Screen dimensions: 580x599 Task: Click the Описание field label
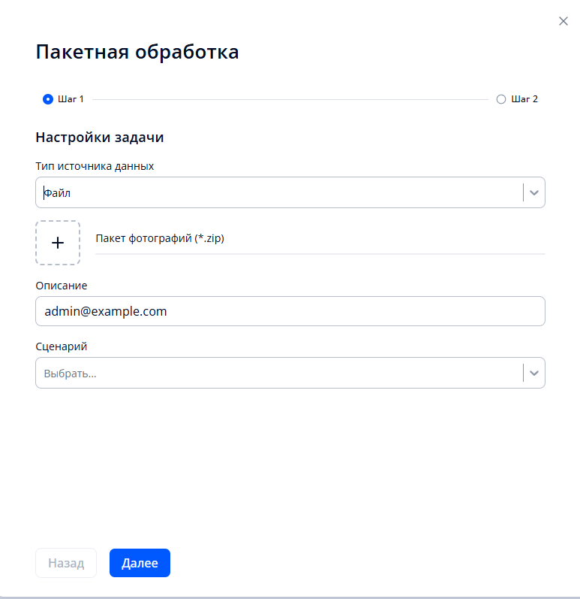pyautogui.click(x=62, y=286)
